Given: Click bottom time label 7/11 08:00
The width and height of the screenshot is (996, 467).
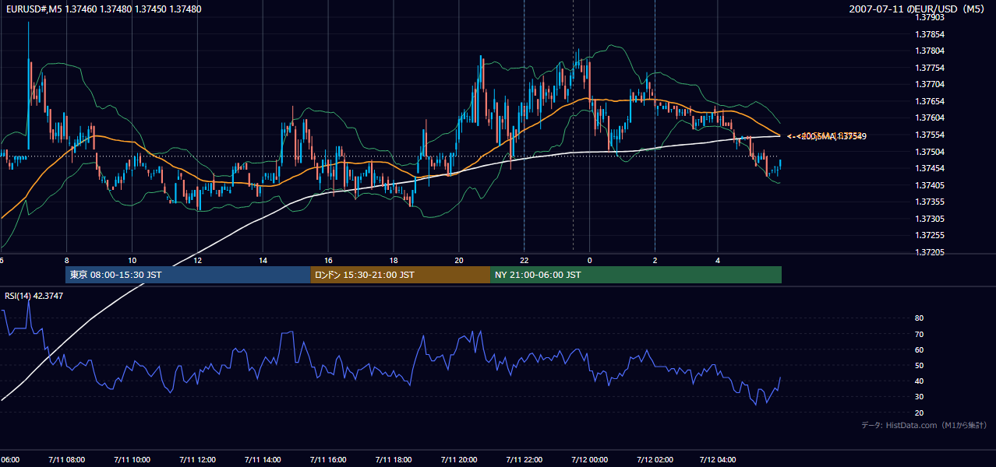Looking at the screenshot, I should coord(66,460).
